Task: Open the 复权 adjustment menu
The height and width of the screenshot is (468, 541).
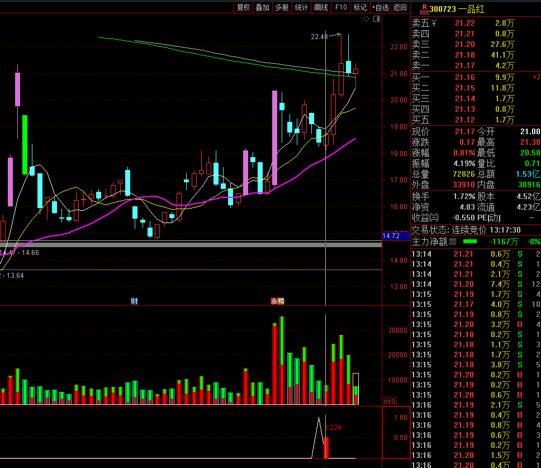Action: 243,7
